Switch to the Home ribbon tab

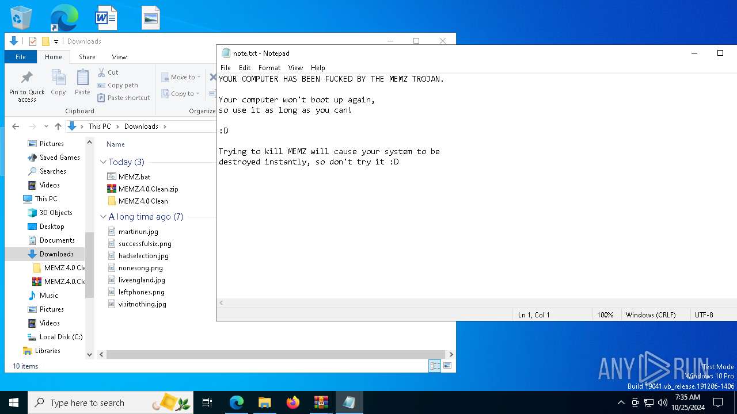54,57
